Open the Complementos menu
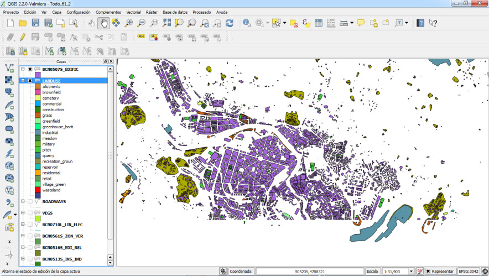 (x=108, y=12)
